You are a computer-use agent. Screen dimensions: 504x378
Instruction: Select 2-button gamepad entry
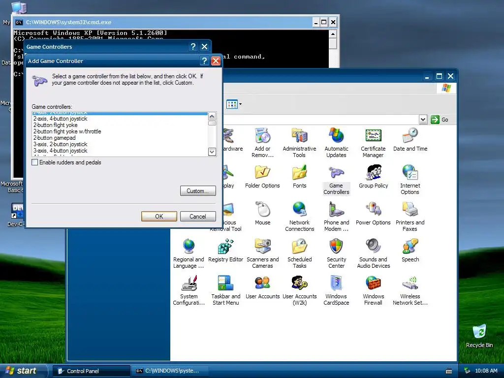(x=120, y=138)
